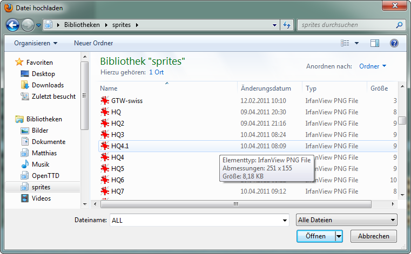Click the "1 Ort" link

156,72
